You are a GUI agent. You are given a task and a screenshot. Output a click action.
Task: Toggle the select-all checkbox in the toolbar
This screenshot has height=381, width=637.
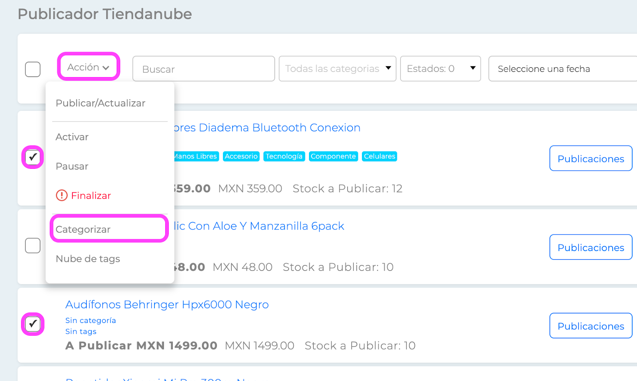(33, 69)
